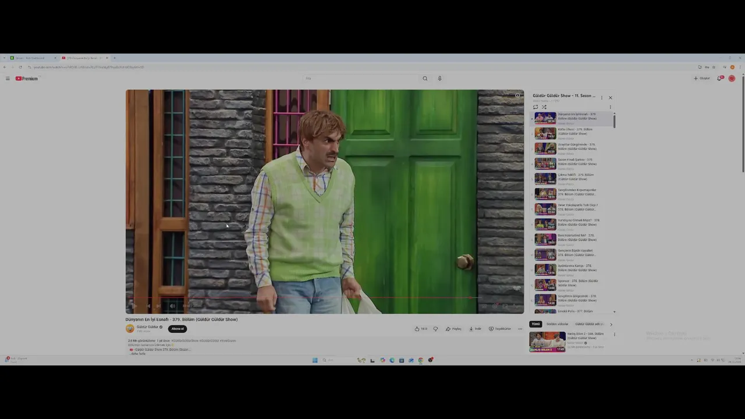Select the Güldür Güldür adlı filter chip

pyautogui.click(x=589, y=324)
